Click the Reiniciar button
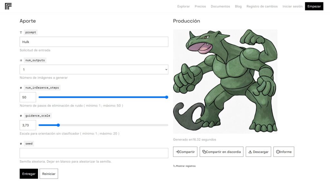Screen dimensions: 330x182 point(49,174)
